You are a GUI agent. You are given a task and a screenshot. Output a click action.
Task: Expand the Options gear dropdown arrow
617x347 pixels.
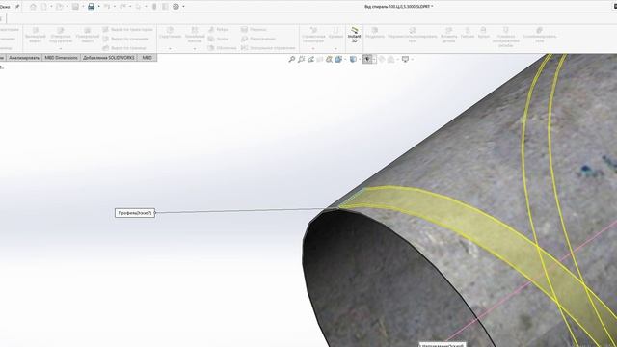[183, 7]
